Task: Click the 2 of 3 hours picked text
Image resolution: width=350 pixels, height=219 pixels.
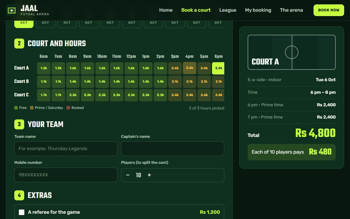Action: [206, 108]
